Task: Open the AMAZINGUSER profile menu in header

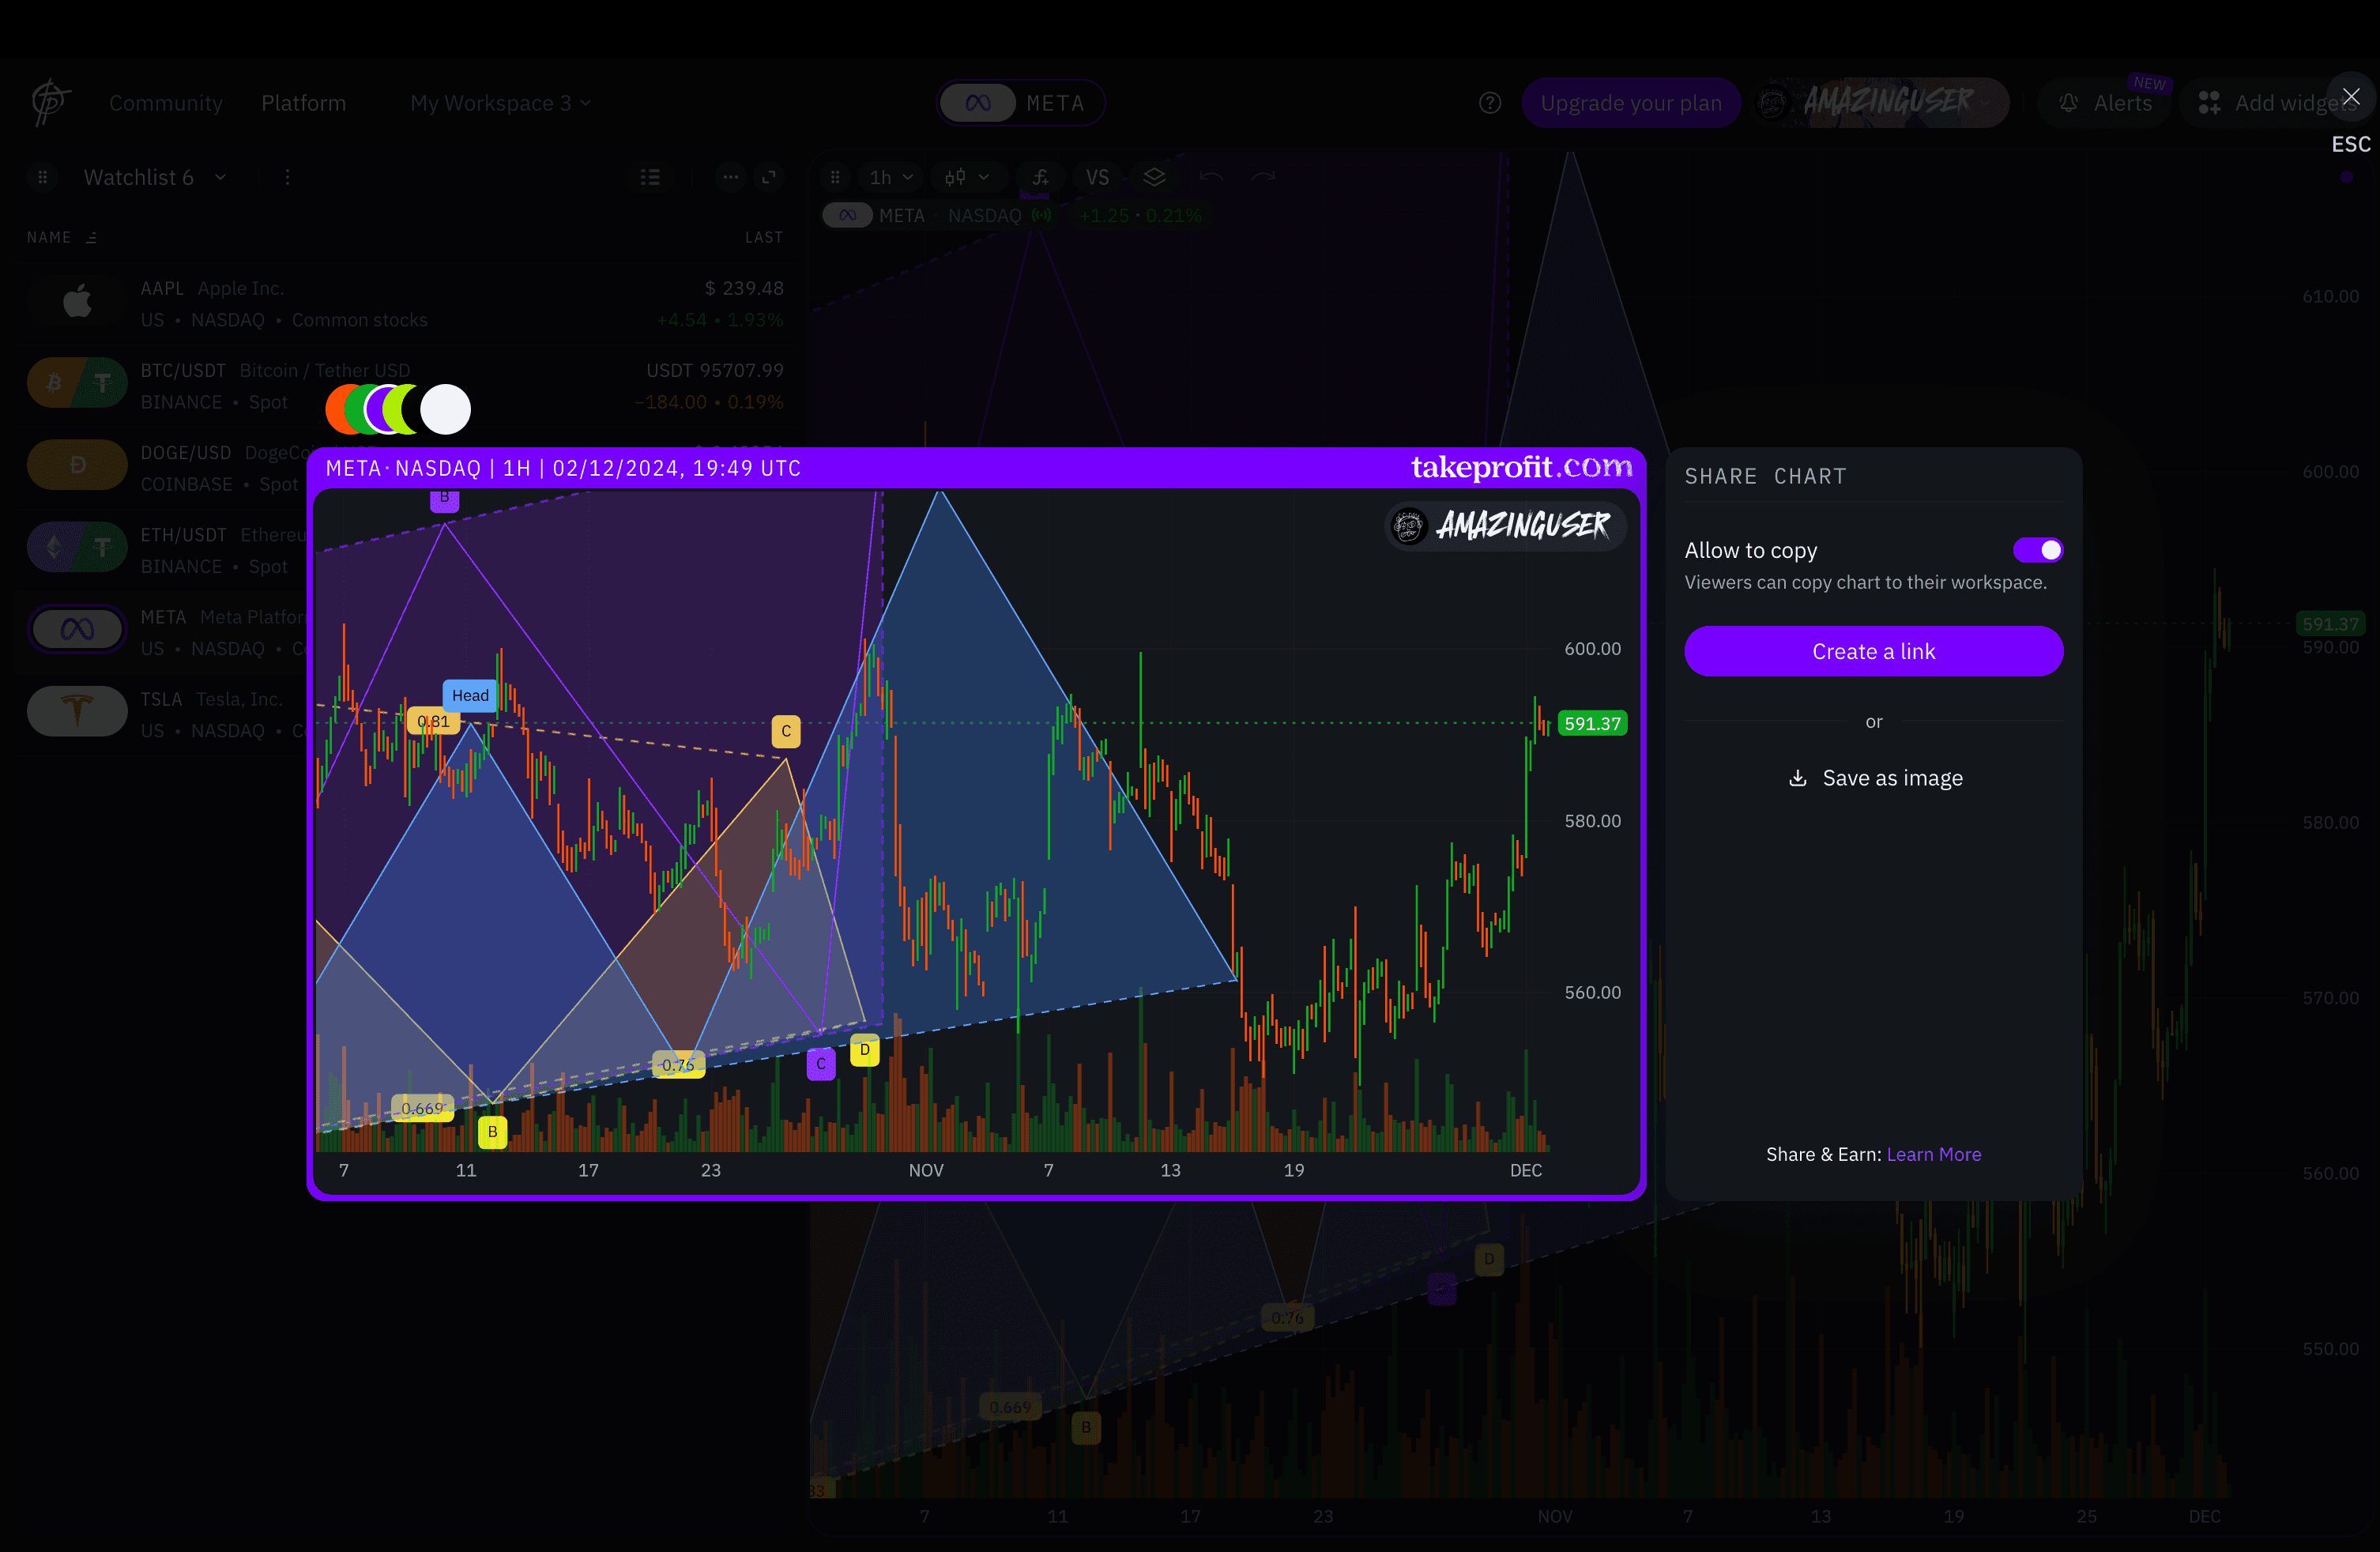Action: point(1880,103)
